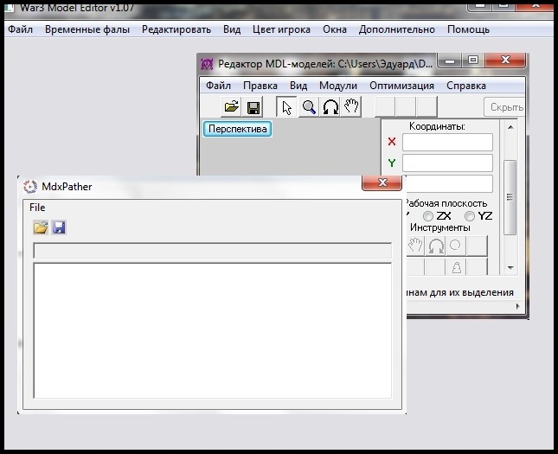Click scroll down arrow in MDL side panel
The width and height of the screenshot is (558, 454).
click(510, 267)
